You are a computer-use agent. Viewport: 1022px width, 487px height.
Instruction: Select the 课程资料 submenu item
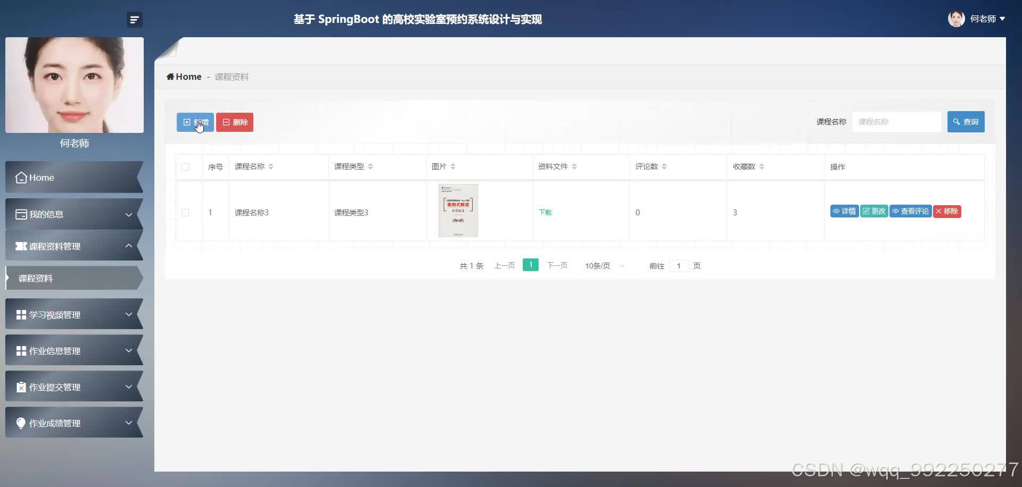75,278
